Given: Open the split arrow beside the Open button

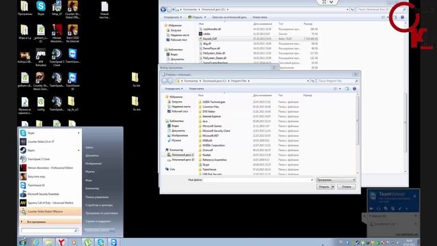Looking at the screenshot, I should (x=333, y=187).
